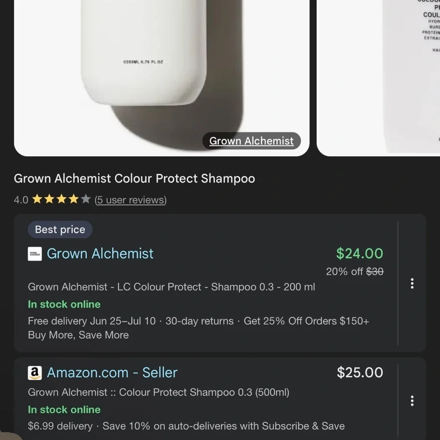This screenshot has width=440, height=440.
Task: View the second product image on right
Action: [378, 78]
